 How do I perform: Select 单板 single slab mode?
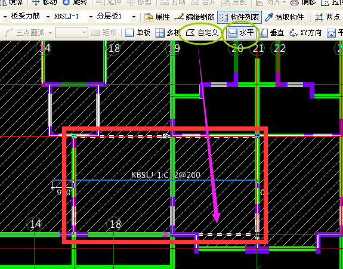(x=138, y=33)
